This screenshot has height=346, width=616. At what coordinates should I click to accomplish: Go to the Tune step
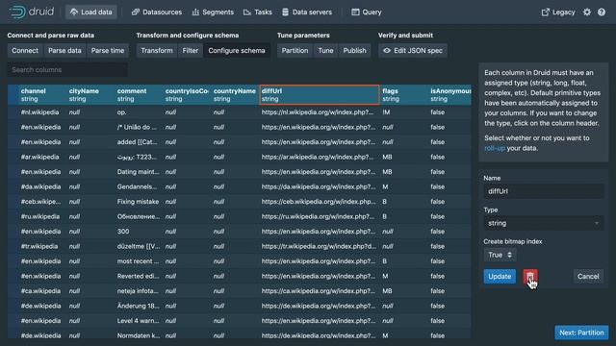point(325,51)
